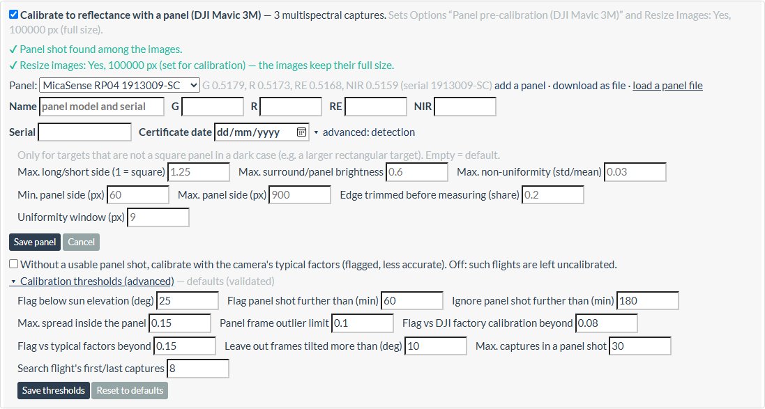The width and height of the screenshot is (765, 409).
Task: Click Leave out frames tilted more than input
Action: click(436, 346)
